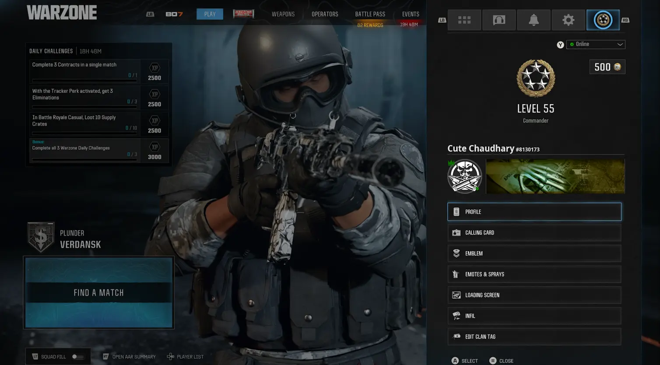This screenshot has height=365, width=660.
Task: Start matchmaking with FIND A MATCH
Action: point(98,292)
